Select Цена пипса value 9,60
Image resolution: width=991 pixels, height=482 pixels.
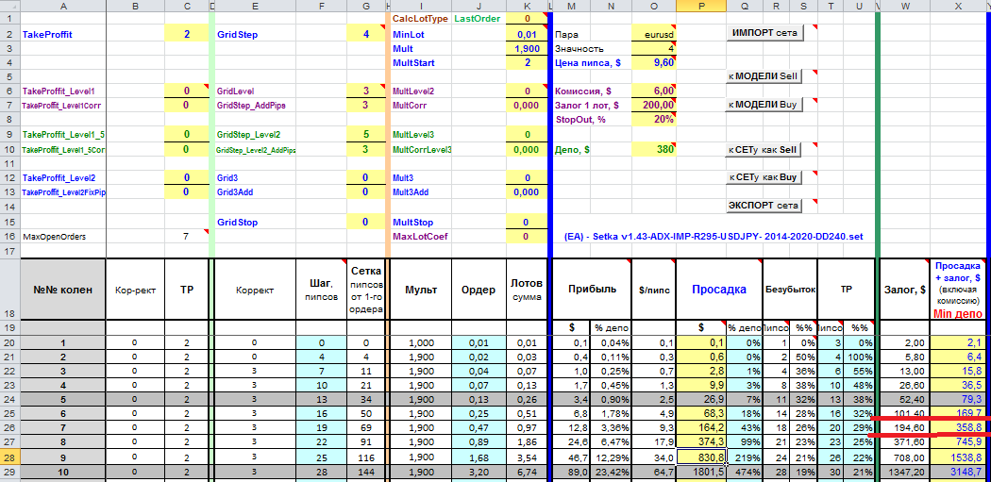(653, 62)
